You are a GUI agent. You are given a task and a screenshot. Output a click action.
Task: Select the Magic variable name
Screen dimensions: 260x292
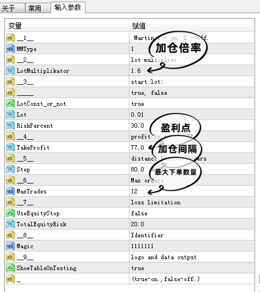click(x=25, y=246)
